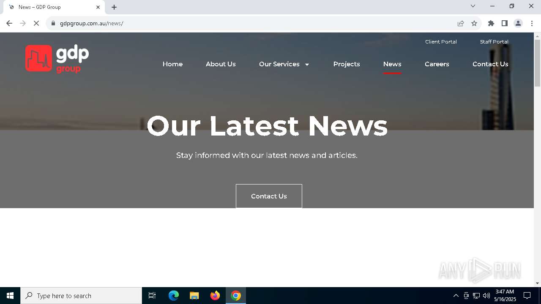Launch Microsoft Edge from taskbar
This screenshot has height=304, width=541.
click(x=174, y=296)
